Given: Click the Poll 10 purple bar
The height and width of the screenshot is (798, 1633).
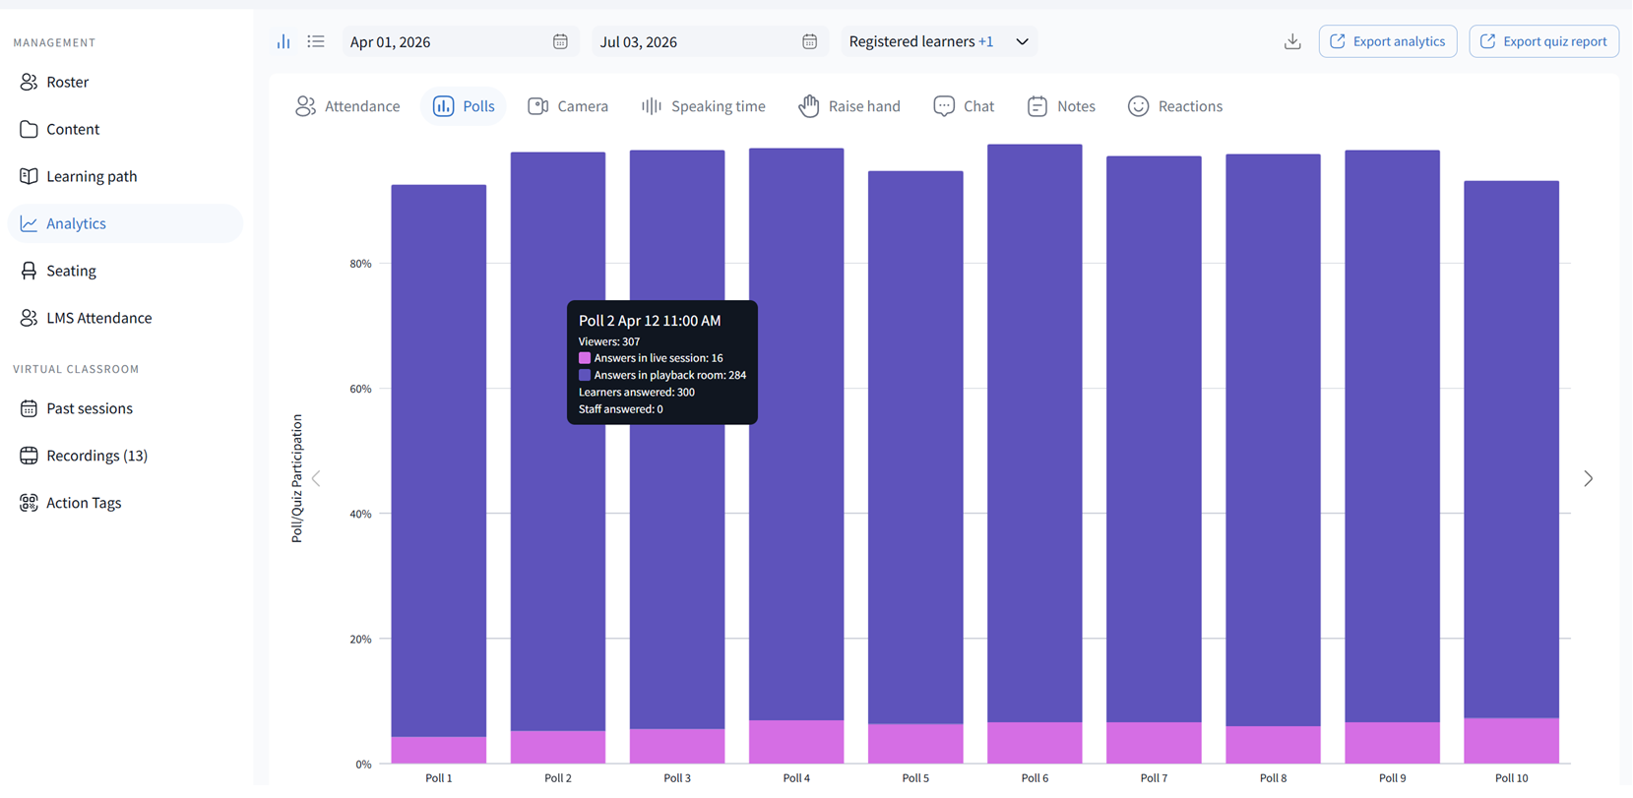Looking at the screenshot, I should [1511, 450].
